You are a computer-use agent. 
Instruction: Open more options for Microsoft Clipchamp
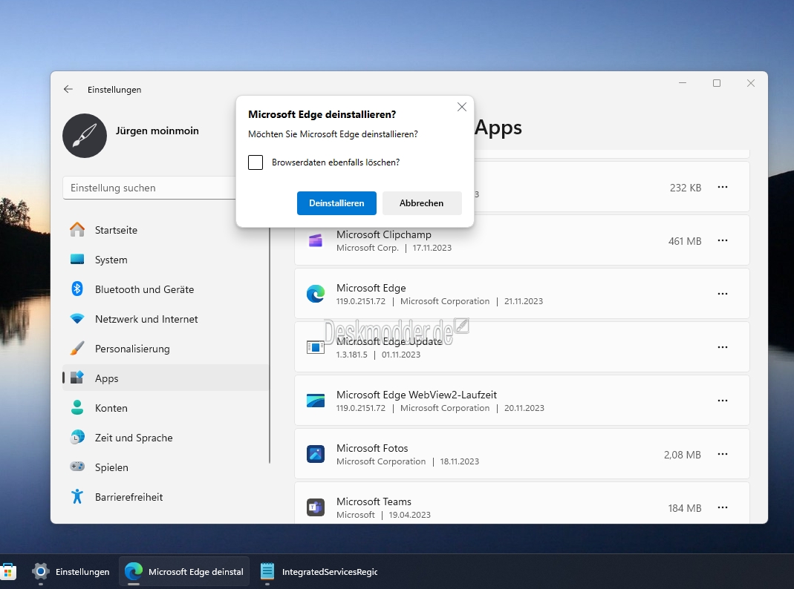(723, 240)
